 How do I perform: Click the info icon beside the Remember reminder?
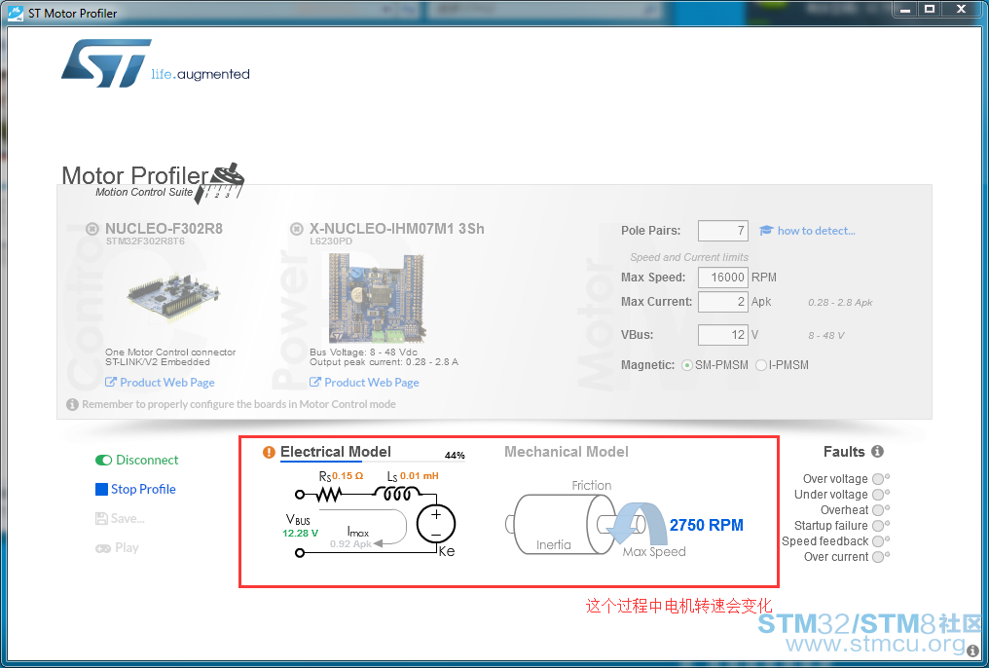click(73, 404)
